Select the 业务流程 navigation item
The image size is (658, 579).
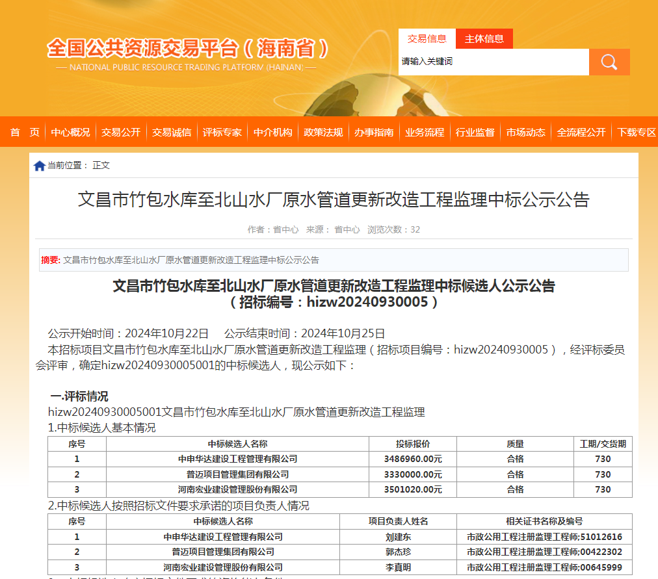click(425, 132)
